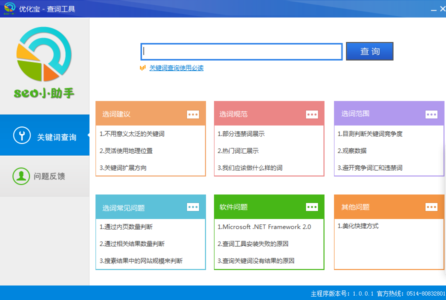Viewport: 446px width, 300px height.
Task: Click the app icon in title bar
Action: pos(9,9)
